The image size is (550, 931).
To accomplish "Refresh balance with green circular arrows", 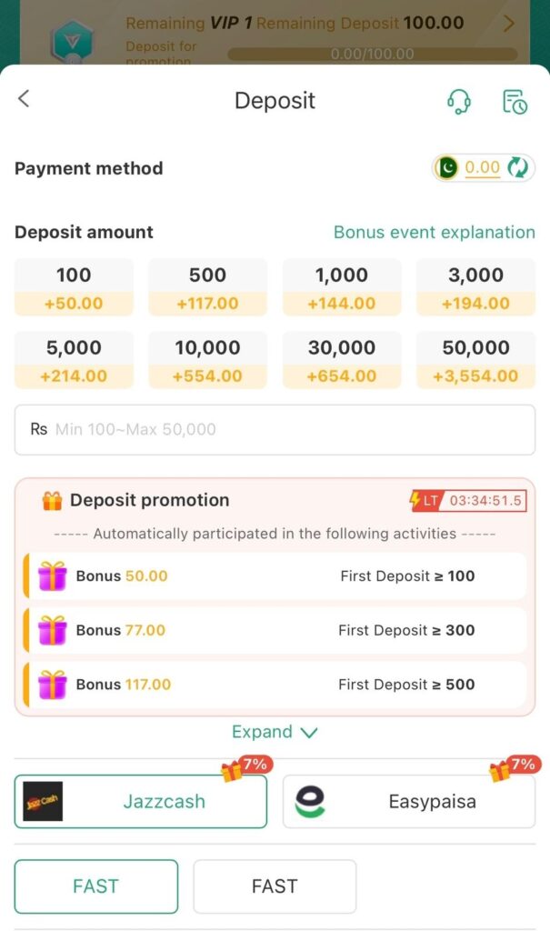I will coord(518,167).
